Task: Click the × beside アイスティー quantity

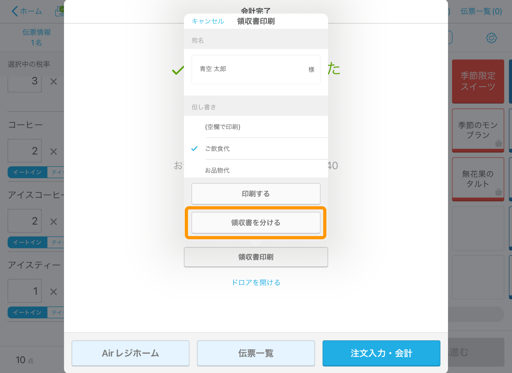Action: point(53,291)
